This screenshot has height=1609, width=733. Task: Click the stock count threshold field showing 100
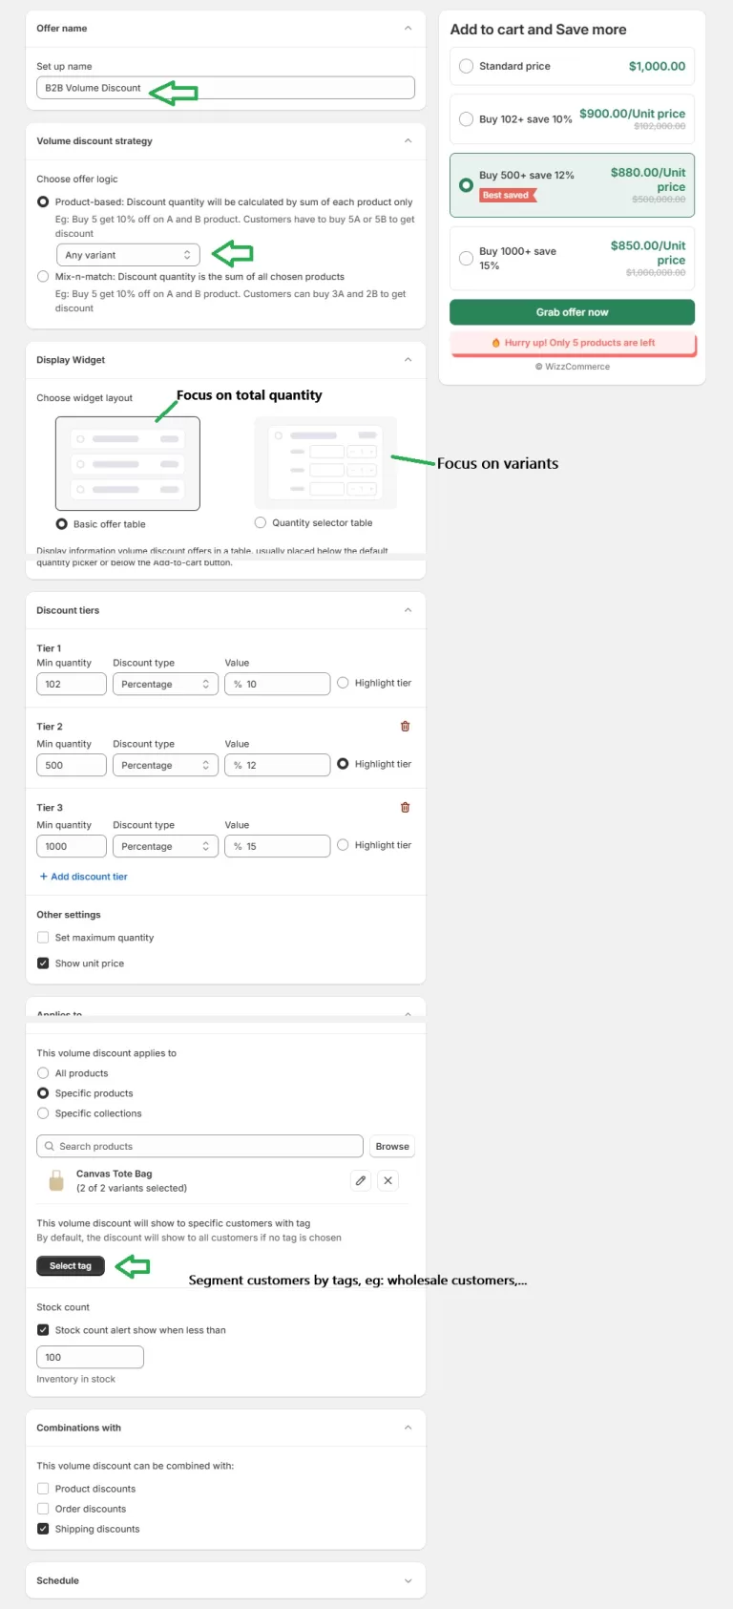pyautogui.click(x=90, y=1357)
